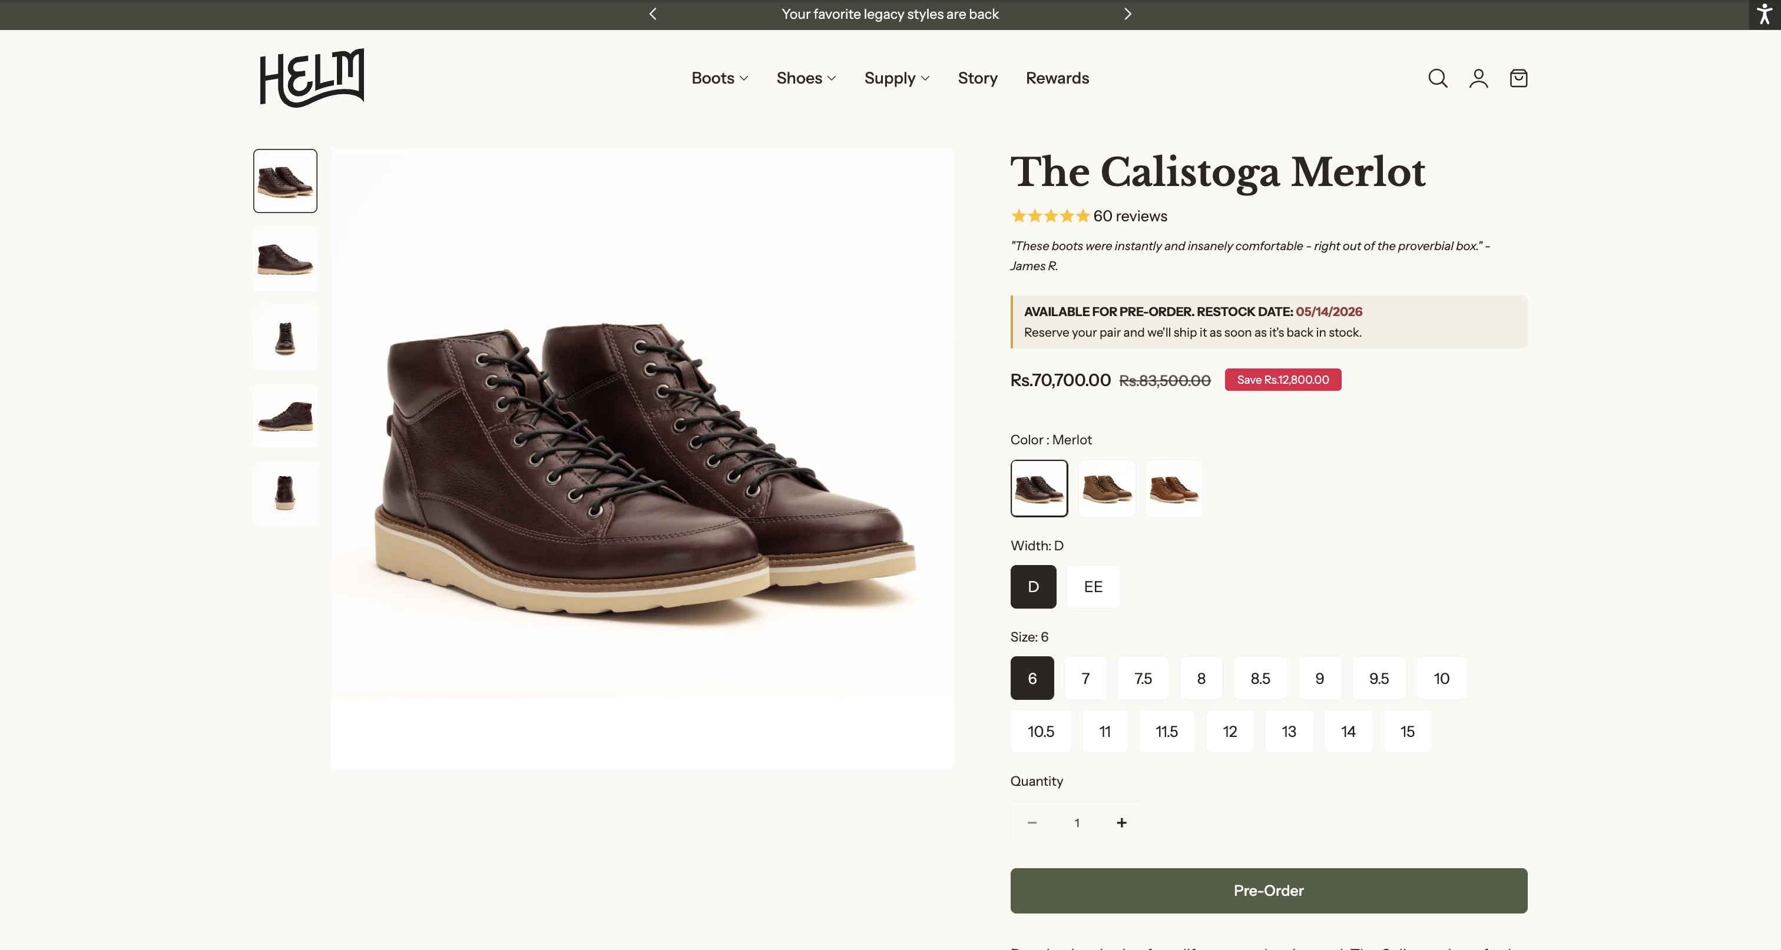1781x950 pixels.
Task: Expand the Shoes dropdown menu
Action: pos(806,78)
